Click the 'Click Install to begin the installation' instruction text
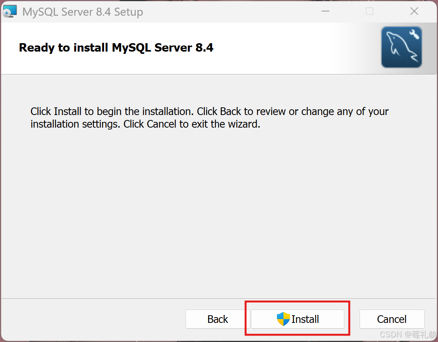Viewport: 438px width, 342px height. click(x=210, y=118)
